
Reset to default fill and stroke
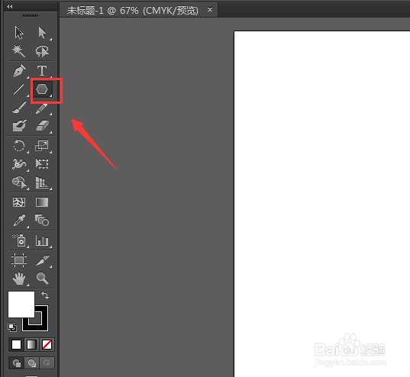(12, 327)
